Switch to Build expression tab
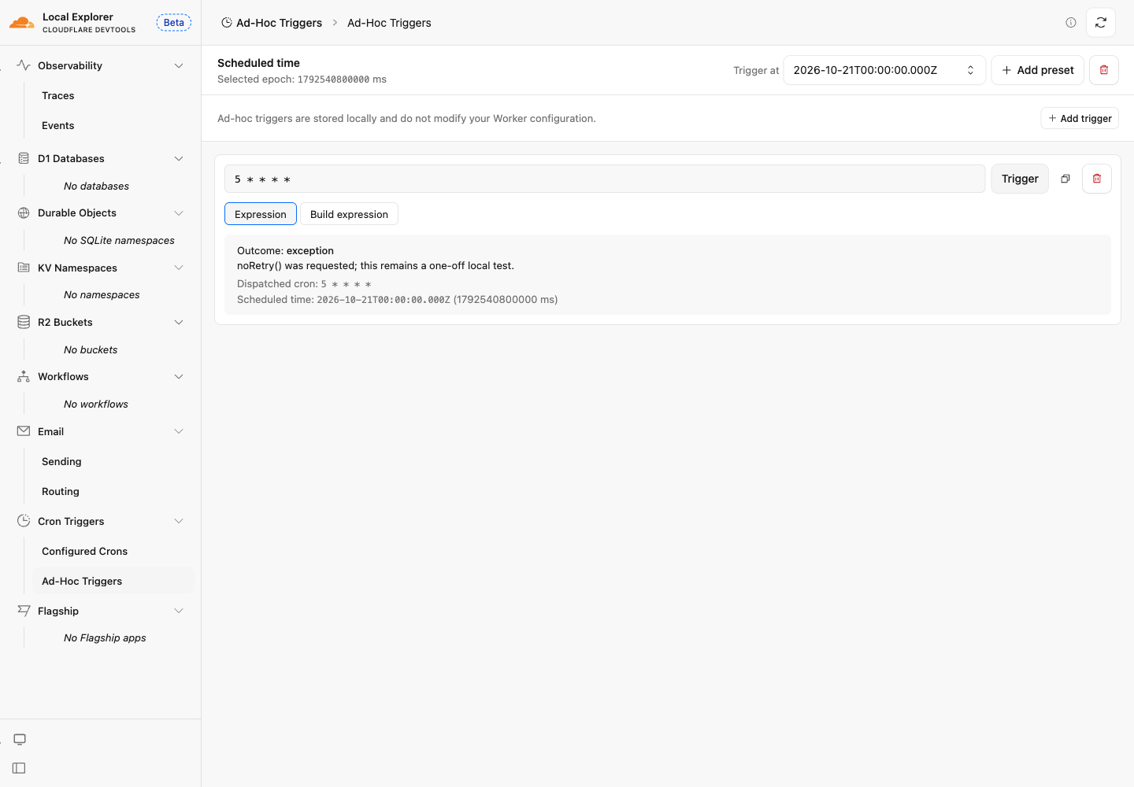The image size is (1134, 787). 349,214
